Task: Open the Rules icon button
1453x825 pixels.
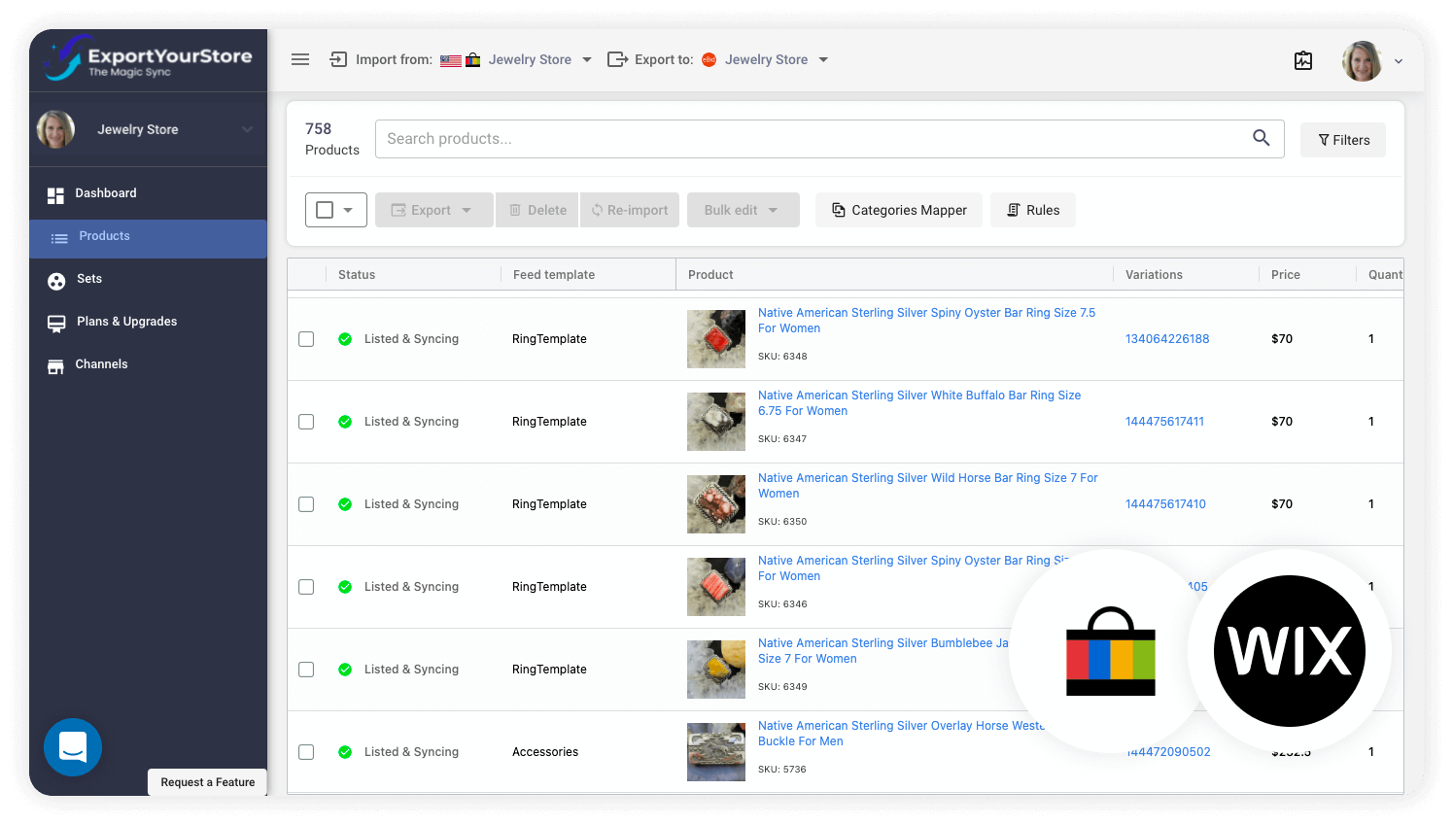Action: tap(1011, 210)
